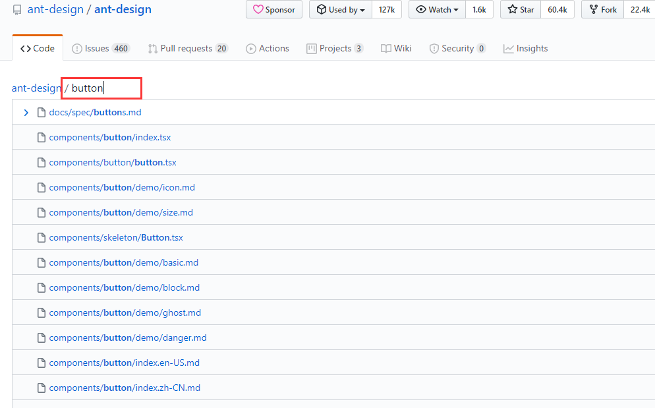Focus the file finder field containing button
Image resolution: width=655 pixels, height=408 pixels.
click(101, 88)
